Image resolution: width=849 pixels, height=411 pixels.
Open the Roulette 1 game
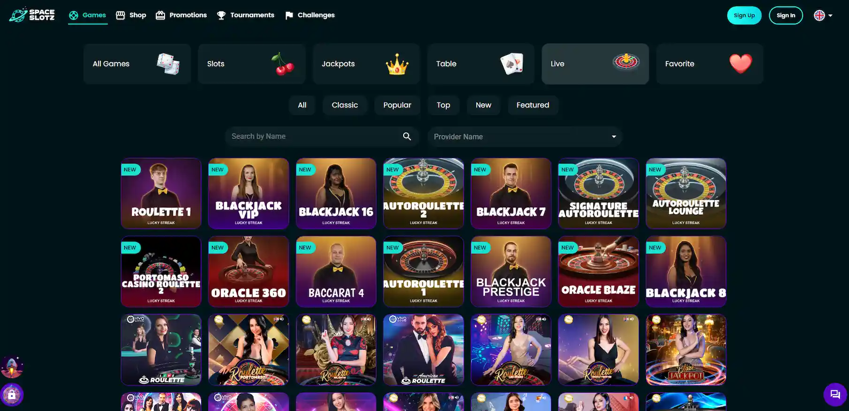point(161,193)
